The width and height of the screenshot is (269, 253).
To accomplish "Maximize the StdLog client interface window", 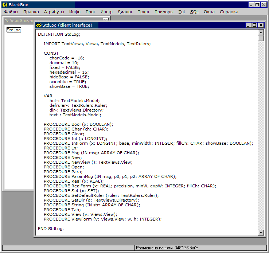I will tap(254, 25).
